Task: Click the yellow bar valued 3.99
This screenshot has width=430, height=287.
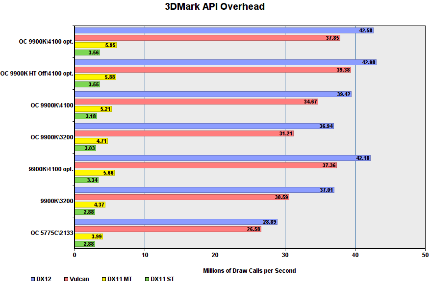Action: pos(89,236)
